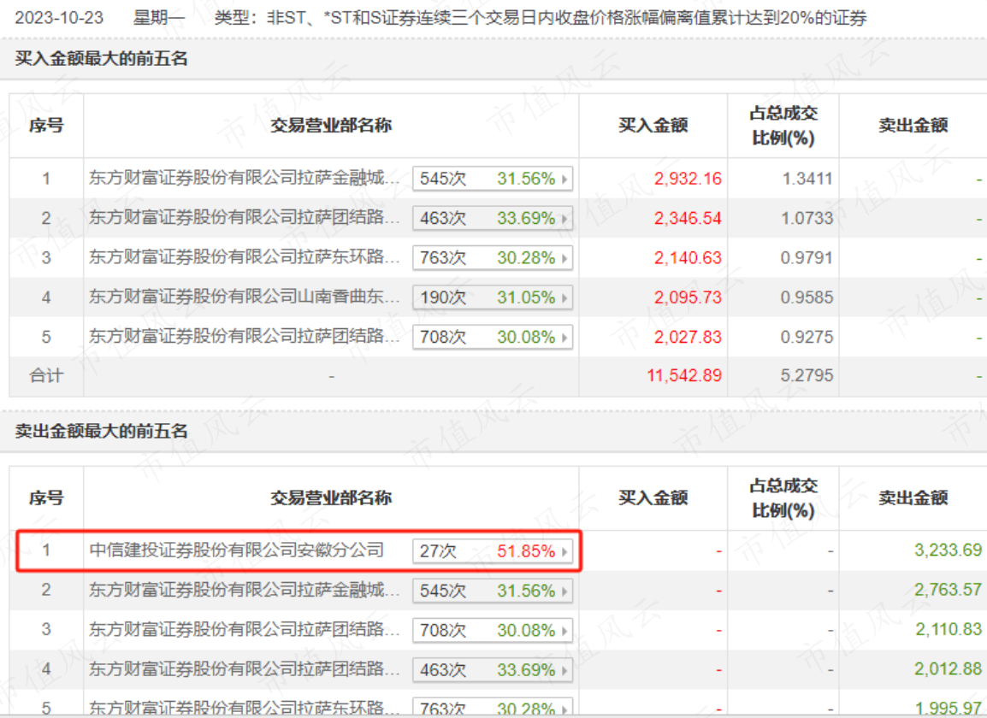Open 中信建投证券安徽分公司 link

coord(237,550)
